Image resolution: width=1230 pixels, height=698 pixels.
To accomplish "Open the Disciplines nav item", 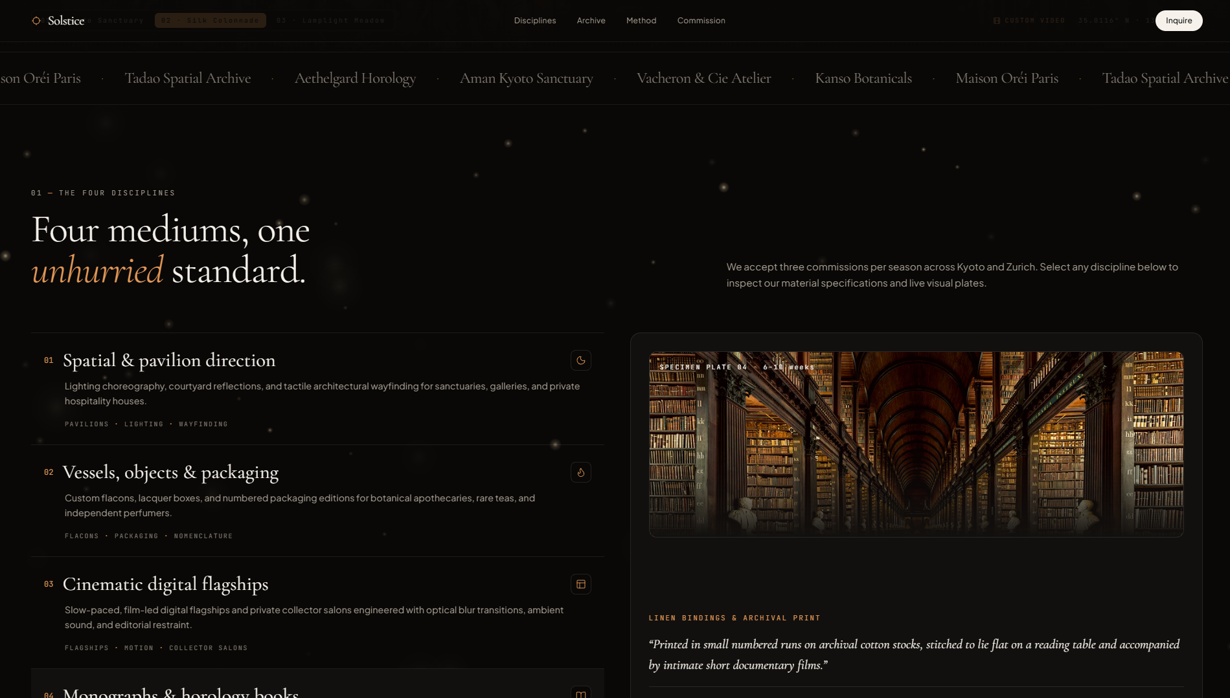I will (535, 21).
